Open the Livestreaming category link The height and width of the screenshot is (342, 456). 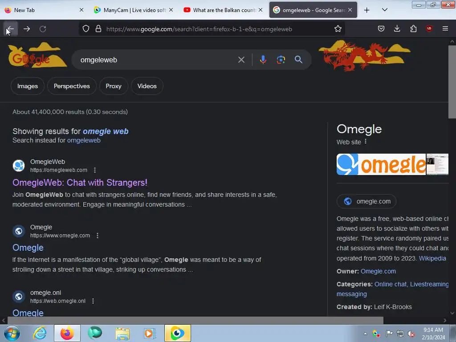click(429, 284)
